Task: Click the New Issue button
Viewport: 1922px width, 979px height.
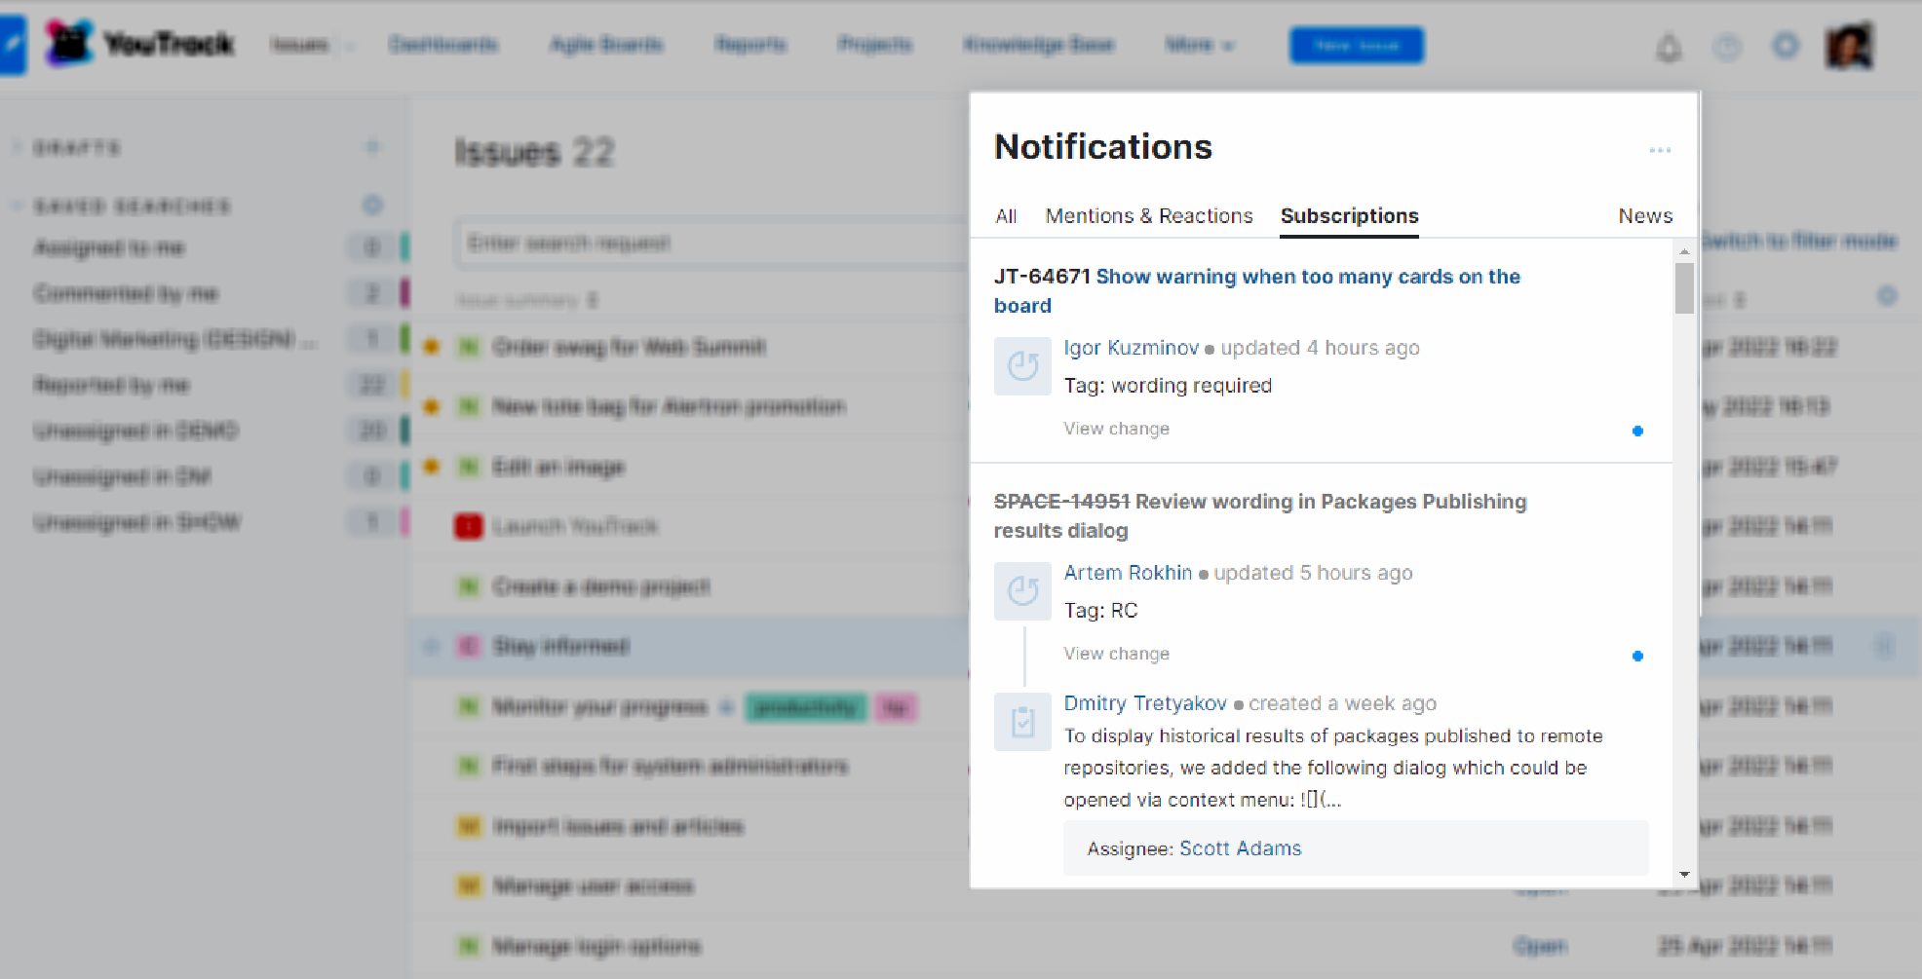Action: [x=1356, y=44]
